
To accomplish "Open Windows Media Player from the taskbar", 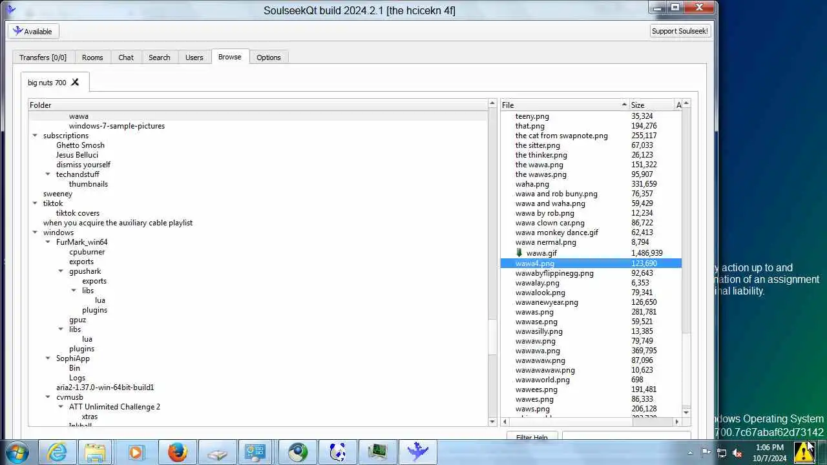I will coord(136,452).
